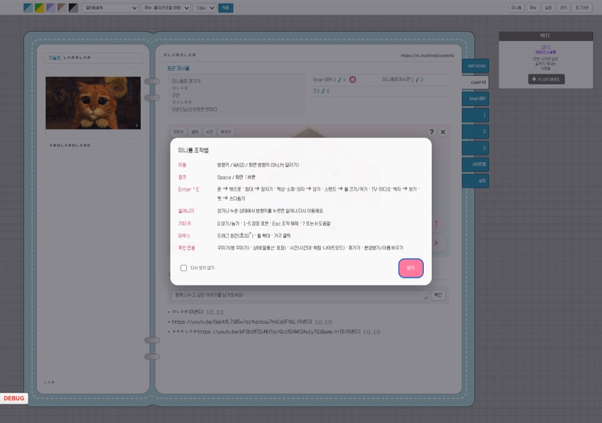
Task: Select the cyworld side tab
Action: 476,82
